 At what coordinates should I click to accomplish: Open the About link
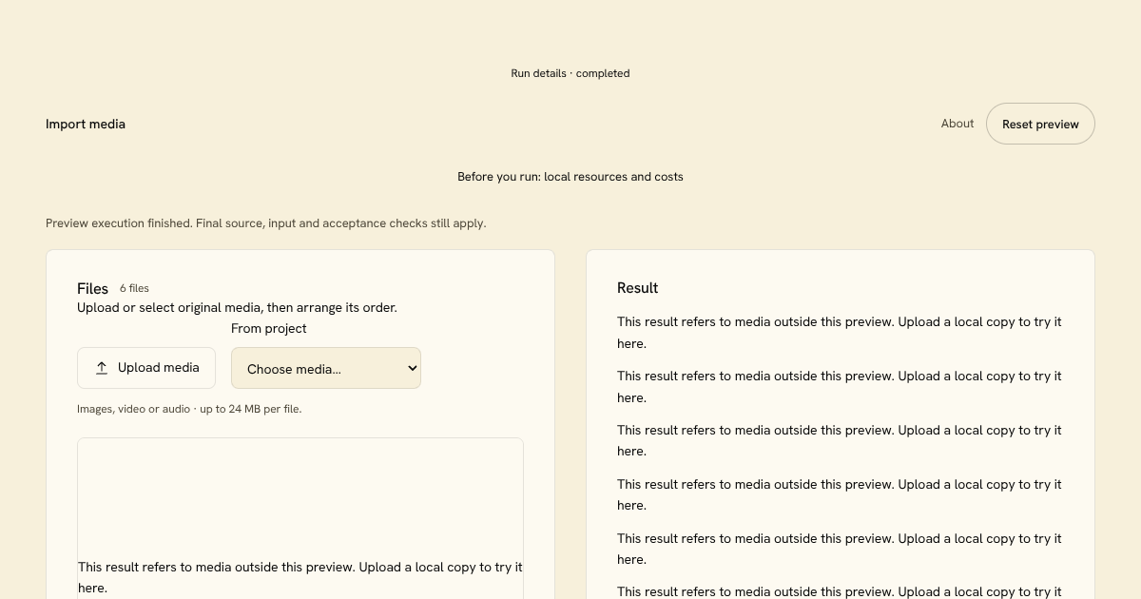(x=957, y=124)
